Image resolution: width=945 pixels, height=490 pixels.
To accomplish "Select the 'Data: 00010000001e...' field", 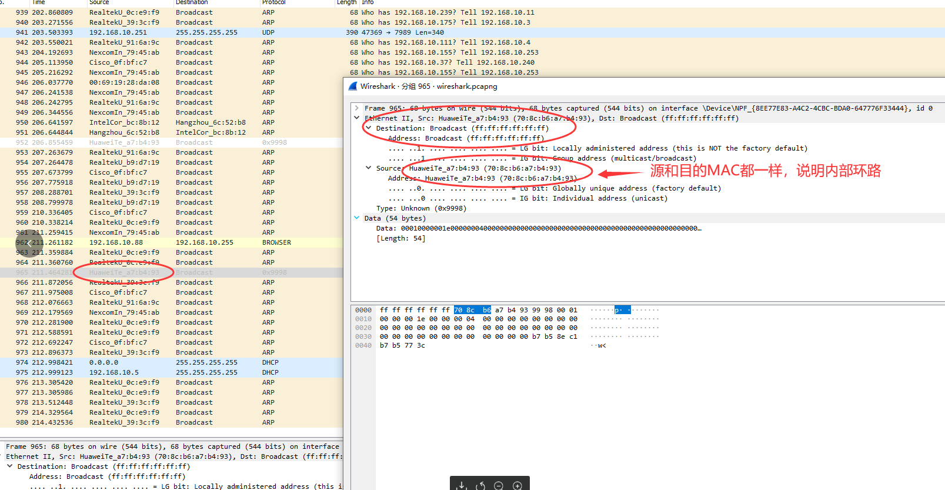I will (539, 228).
